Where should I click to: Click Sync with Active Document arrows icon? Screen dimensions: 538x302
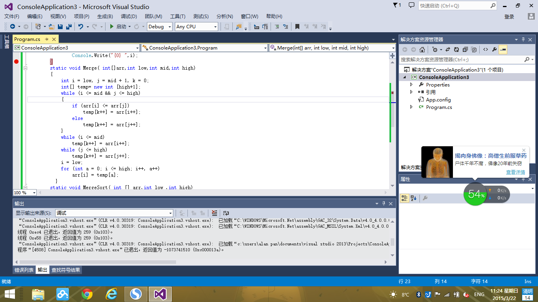pyautogui.click(x=448, y=50)
